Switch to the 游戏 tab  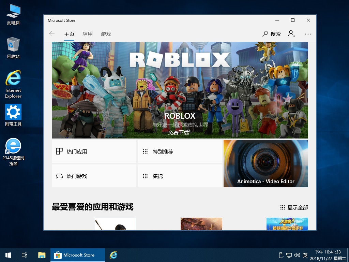tap(106, 34)
